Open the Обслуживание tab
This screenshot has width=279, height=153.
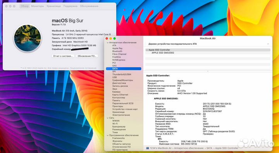pyautogui.click(x=89, y=6)
